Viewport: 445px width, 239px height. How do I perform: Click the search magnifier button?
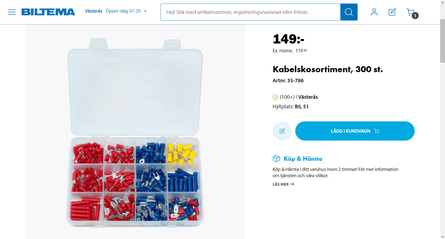click(349, 12)
